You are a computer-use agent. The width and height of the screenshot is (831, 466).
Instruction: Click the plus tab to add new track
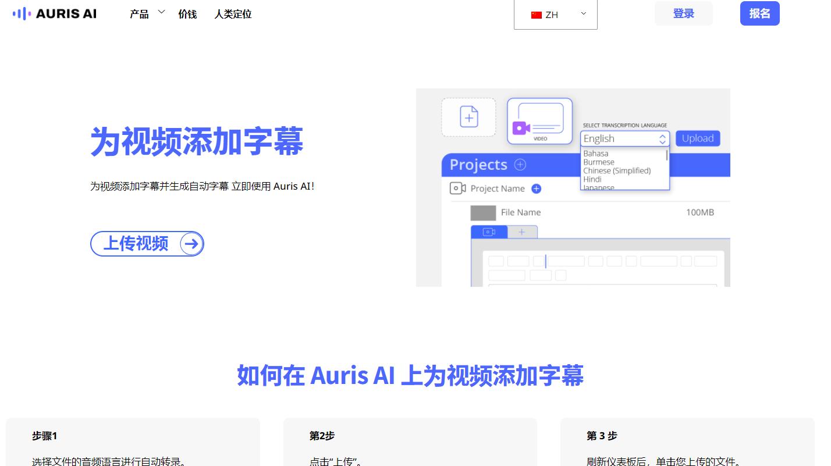[x=522, y=232]
